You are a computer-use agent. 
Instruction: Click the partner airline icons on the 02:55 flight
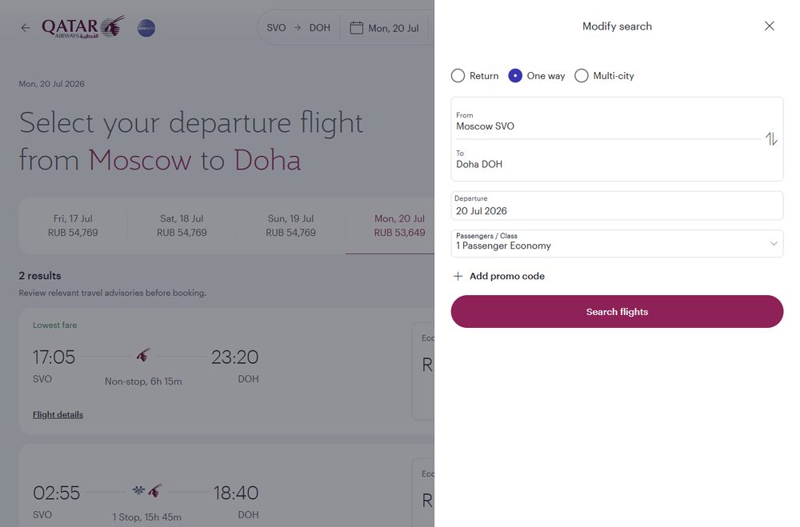click(147, 491)
